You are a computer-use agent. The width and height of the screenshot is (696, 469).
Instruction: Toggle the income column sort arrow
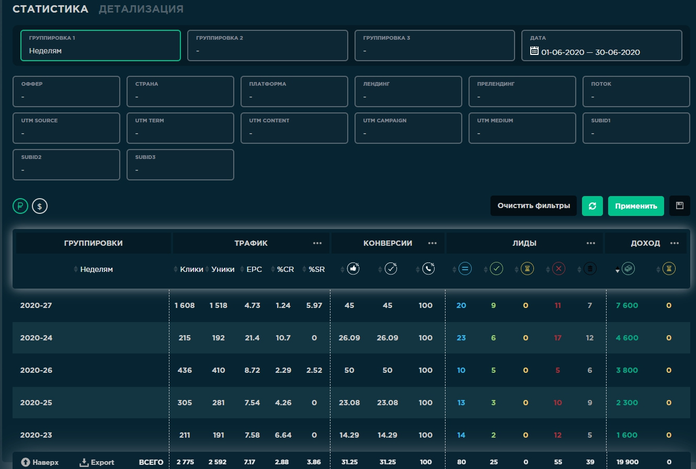coord(617,270)
